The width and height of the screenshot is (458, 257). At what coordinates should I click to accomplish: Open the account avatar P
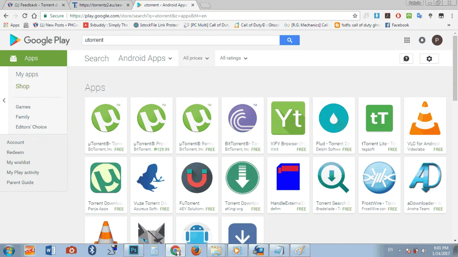coord(437,40)
